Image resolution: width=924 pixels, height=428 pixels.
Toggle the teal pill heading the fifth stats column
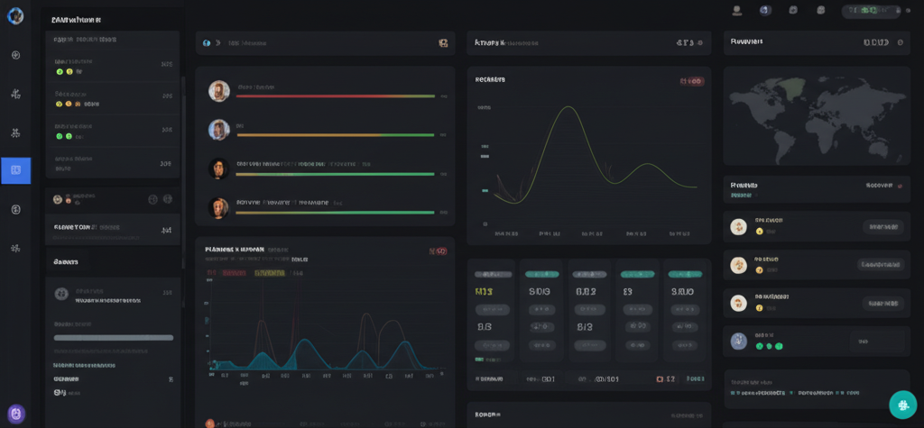point(685,274)
